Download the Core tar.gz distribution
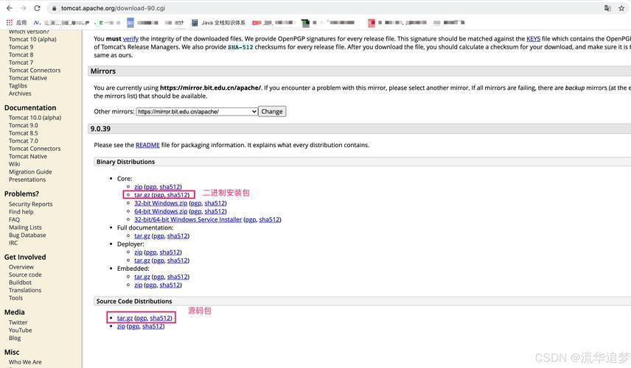 [x=142, y=195]
